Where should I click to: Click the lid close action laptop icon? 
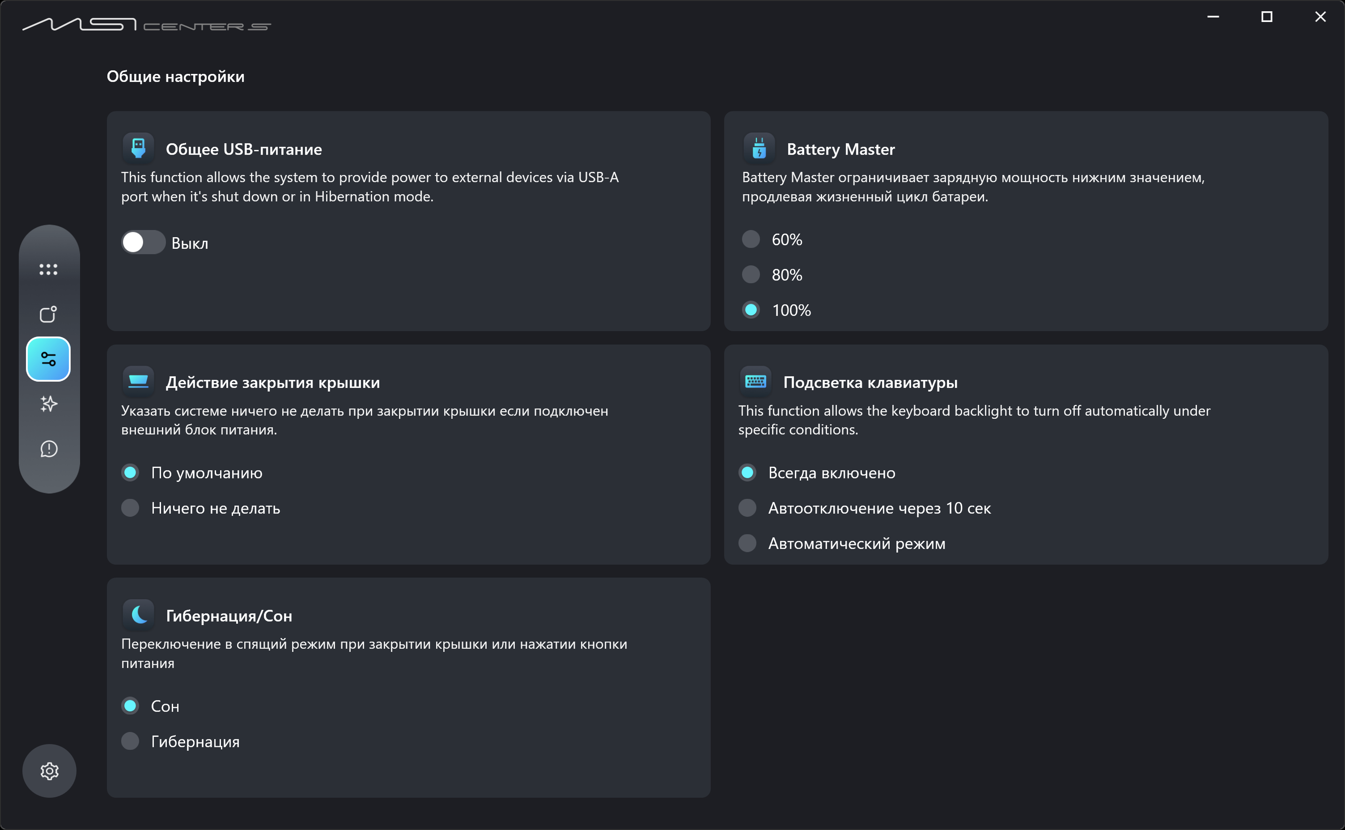(x=138, y=382)
